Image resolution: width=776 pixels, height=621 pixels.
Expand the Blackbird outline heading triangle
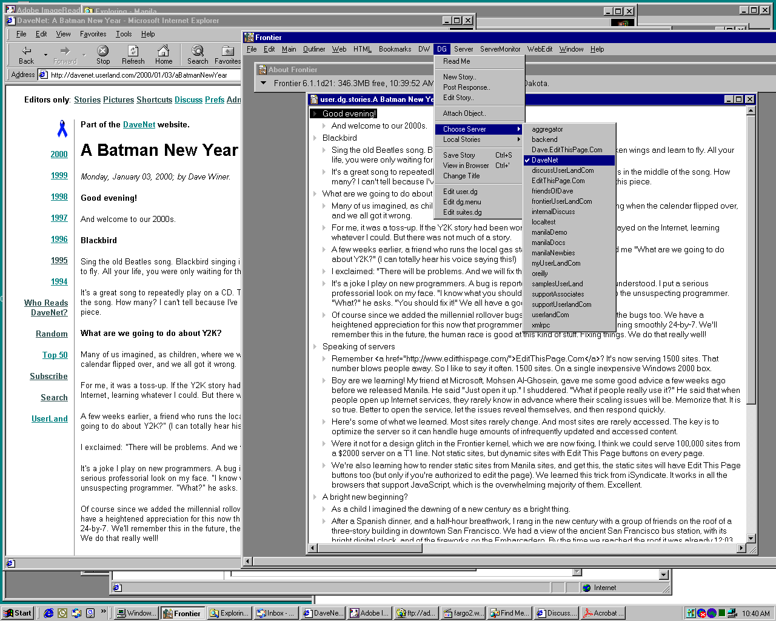point(315,138)
